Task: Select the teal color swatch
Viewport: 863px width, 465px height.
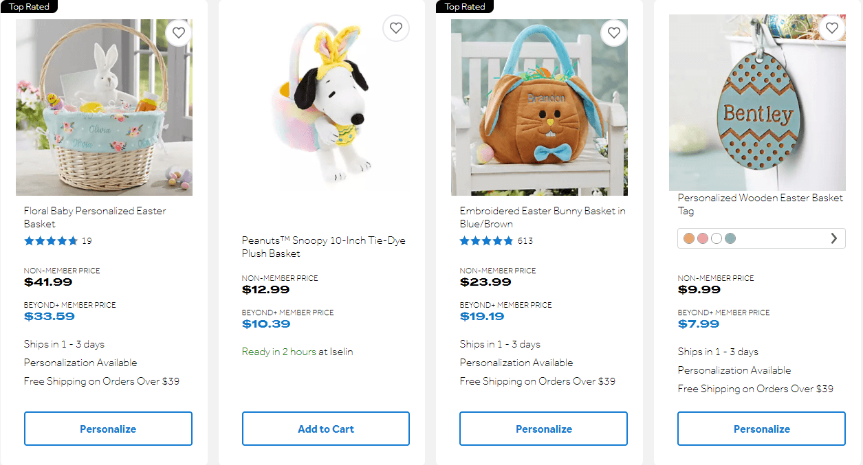Action: [730, 238]
